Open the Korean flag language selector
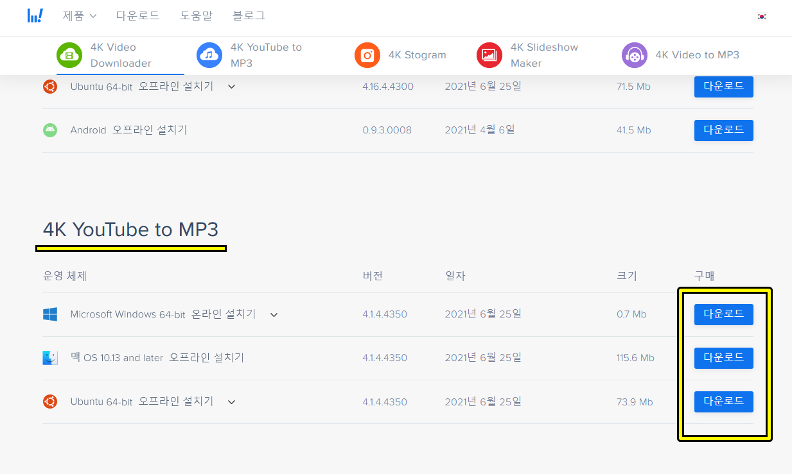Viewport: 792px width, 474px height. point(762,17)
